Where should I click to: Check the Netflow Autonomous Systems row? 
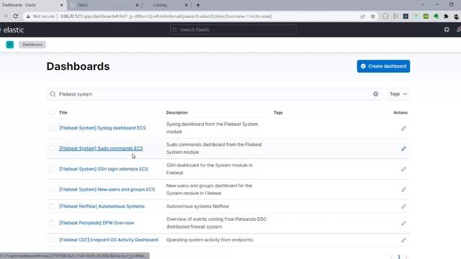(x=52, y=206)
